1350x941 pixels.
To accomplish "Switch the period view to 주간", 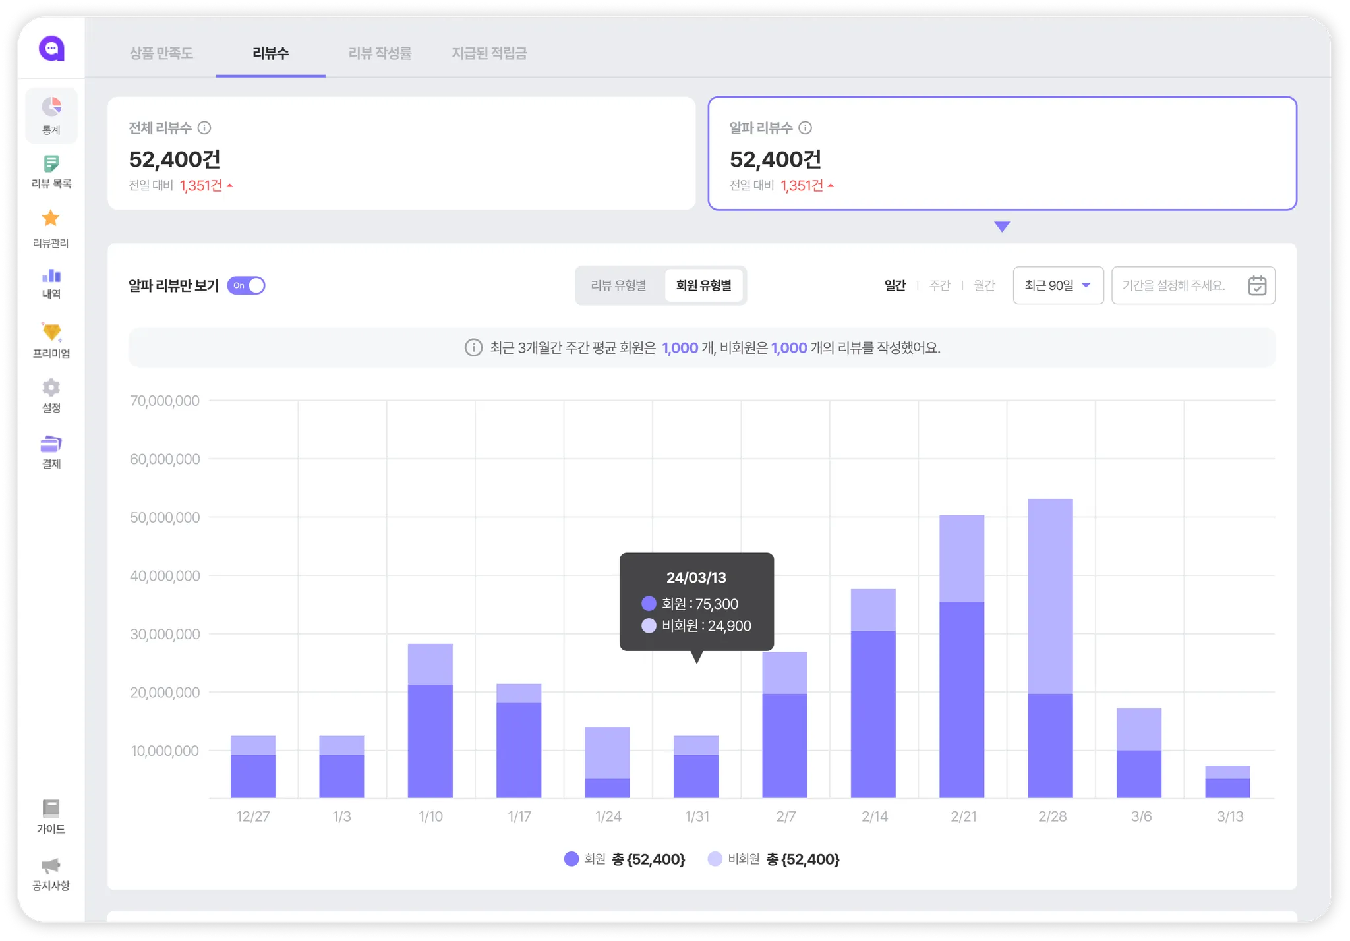I will [x=939, y=285].
